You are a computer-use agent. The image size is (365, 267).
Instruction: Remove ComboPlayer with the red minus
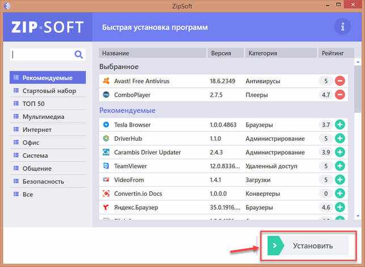[x=340, y=94]
